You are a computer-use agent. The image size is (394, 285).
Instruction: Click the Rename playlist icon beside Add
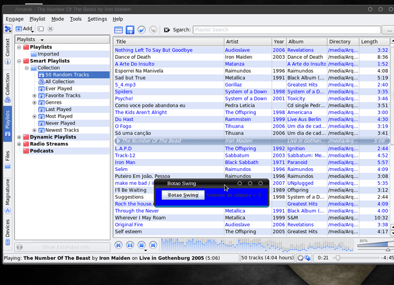point(41,29)
